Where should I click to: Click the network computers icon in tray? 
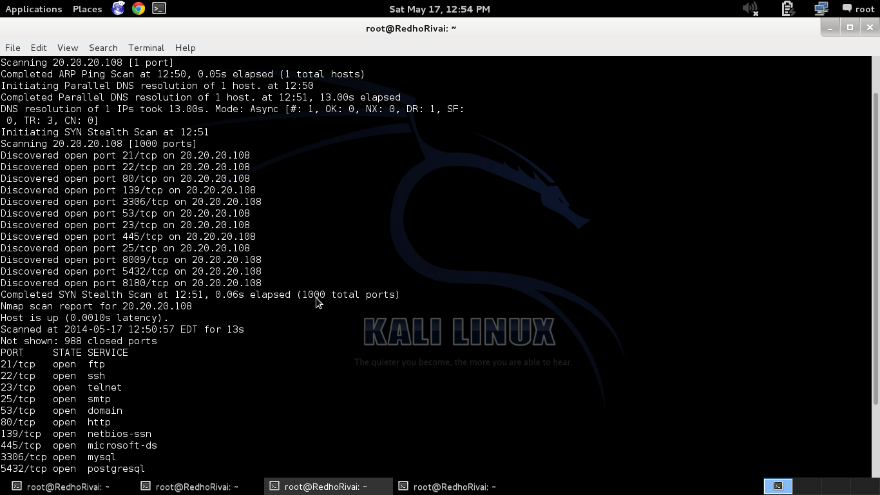click(x=820, y=9)
